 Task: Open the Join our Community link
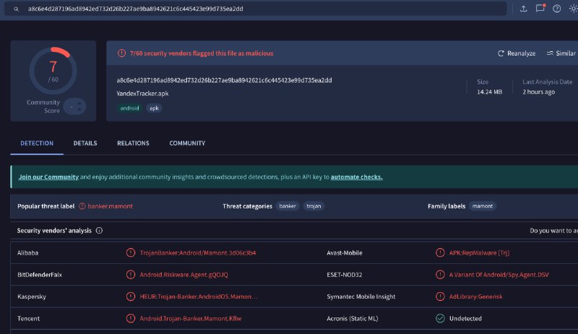48,177
